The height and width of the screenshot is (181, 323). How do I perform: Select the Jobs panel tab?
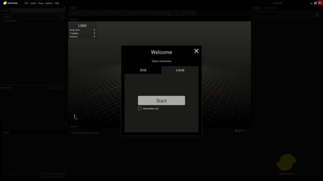6,133
